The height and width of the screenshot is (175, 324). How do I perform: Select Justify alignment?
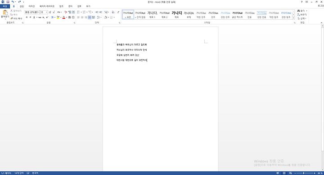click(x=90, y=17)
